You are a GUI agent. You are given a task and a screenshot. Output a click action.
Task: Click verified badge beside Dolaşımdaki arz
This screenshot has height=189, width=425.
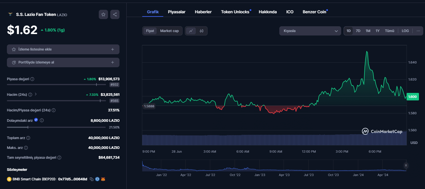(36, 120)
